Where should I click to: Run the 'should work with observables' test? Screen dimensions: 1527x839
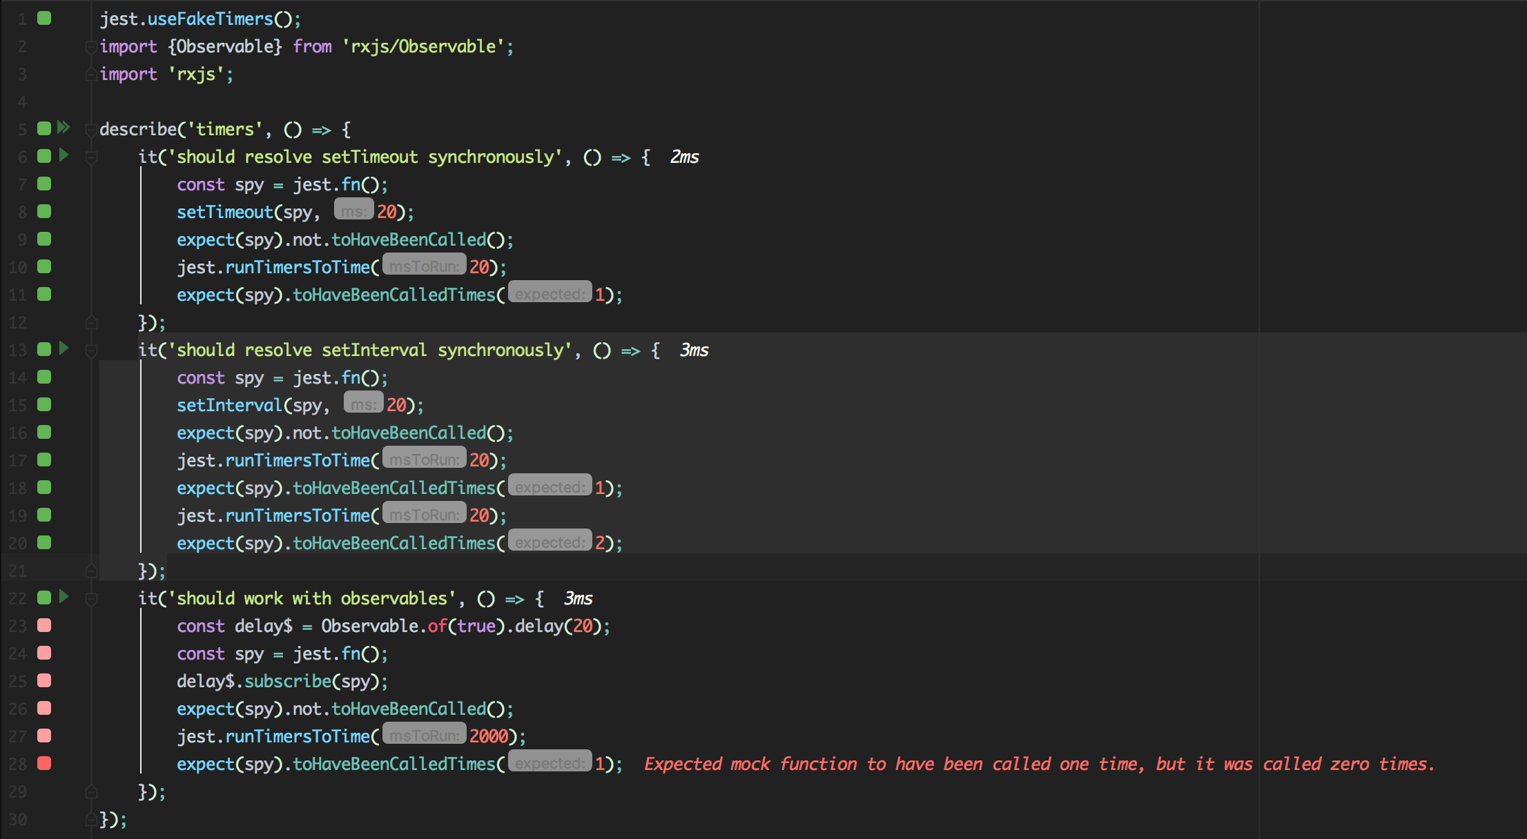coord(64,597)
